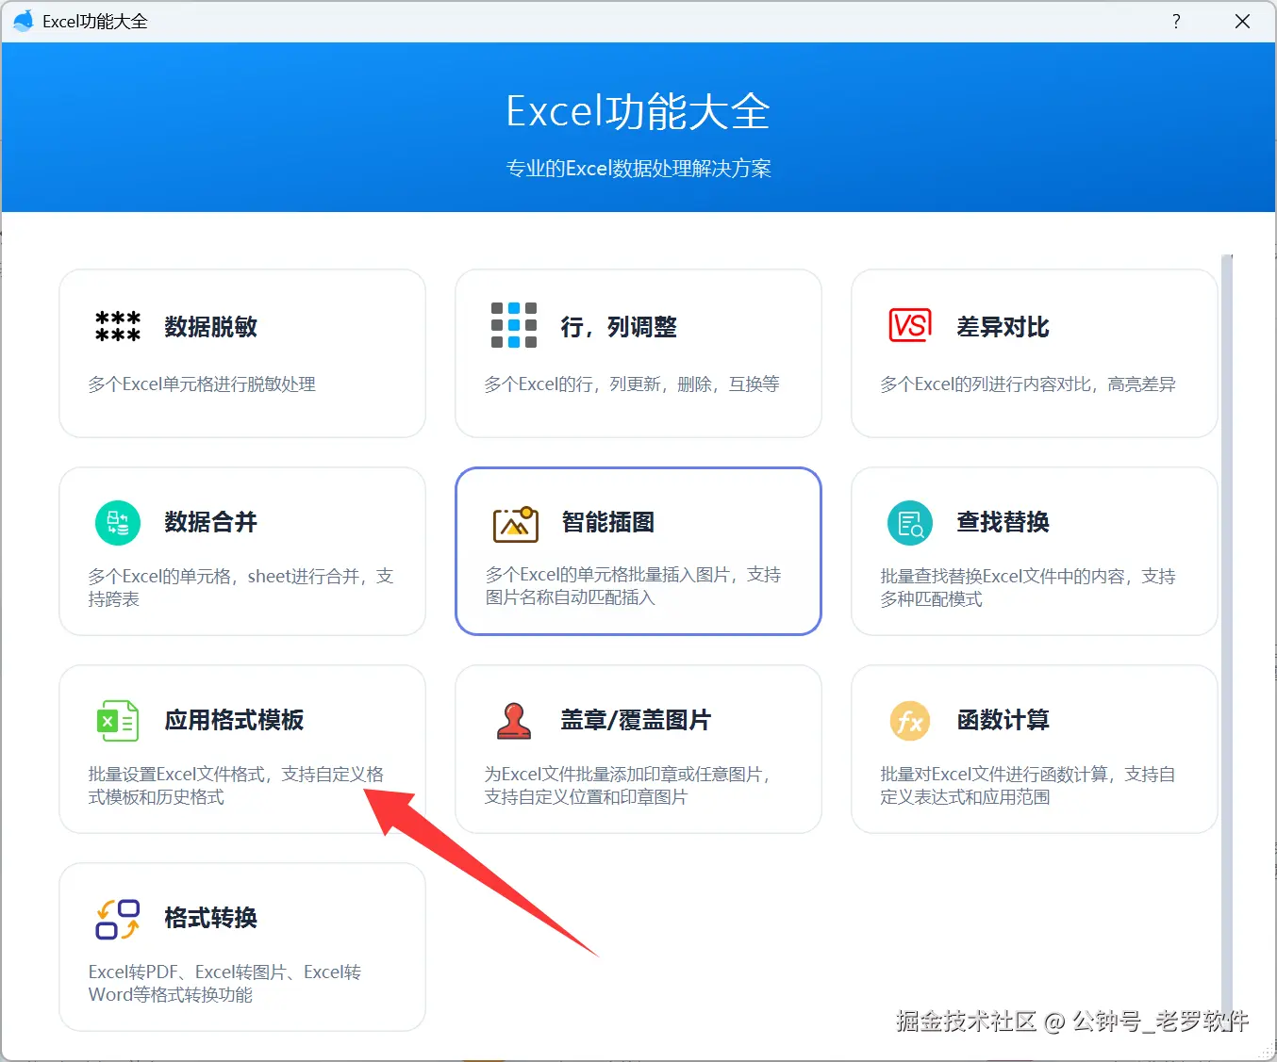Open the 数据脱敏 feature title
This screenshot has width=1277, height=1062.
click(x=211, y=327)
